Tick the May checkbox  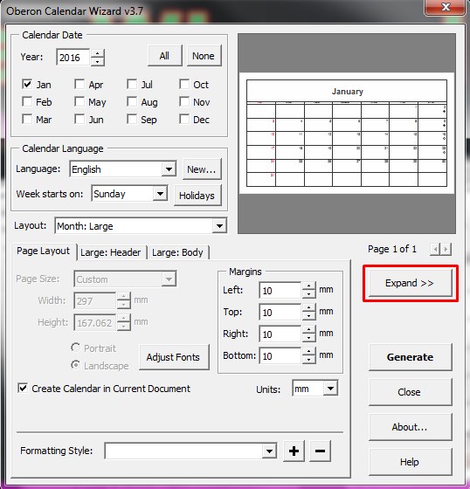[79, 101]
